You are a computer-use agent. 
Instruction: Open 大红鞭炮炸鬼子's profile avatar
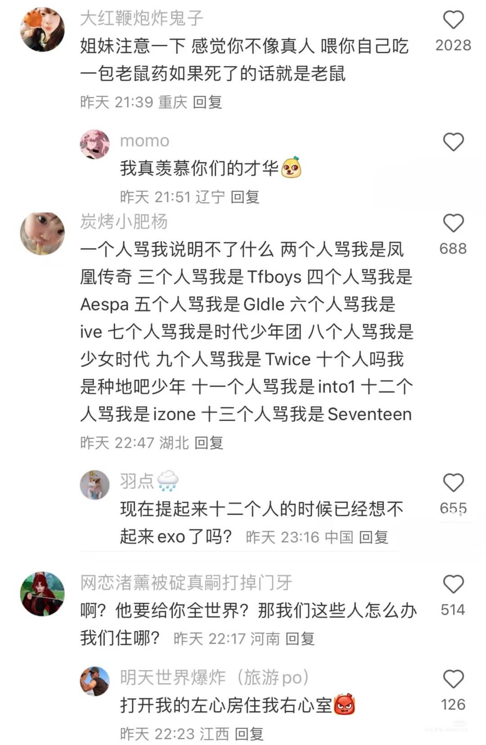coord(43,30)
